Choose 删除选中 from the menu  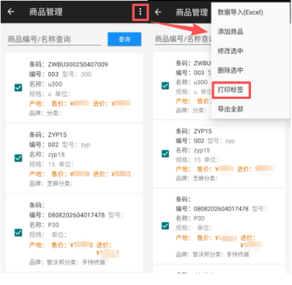click(231, 70)
